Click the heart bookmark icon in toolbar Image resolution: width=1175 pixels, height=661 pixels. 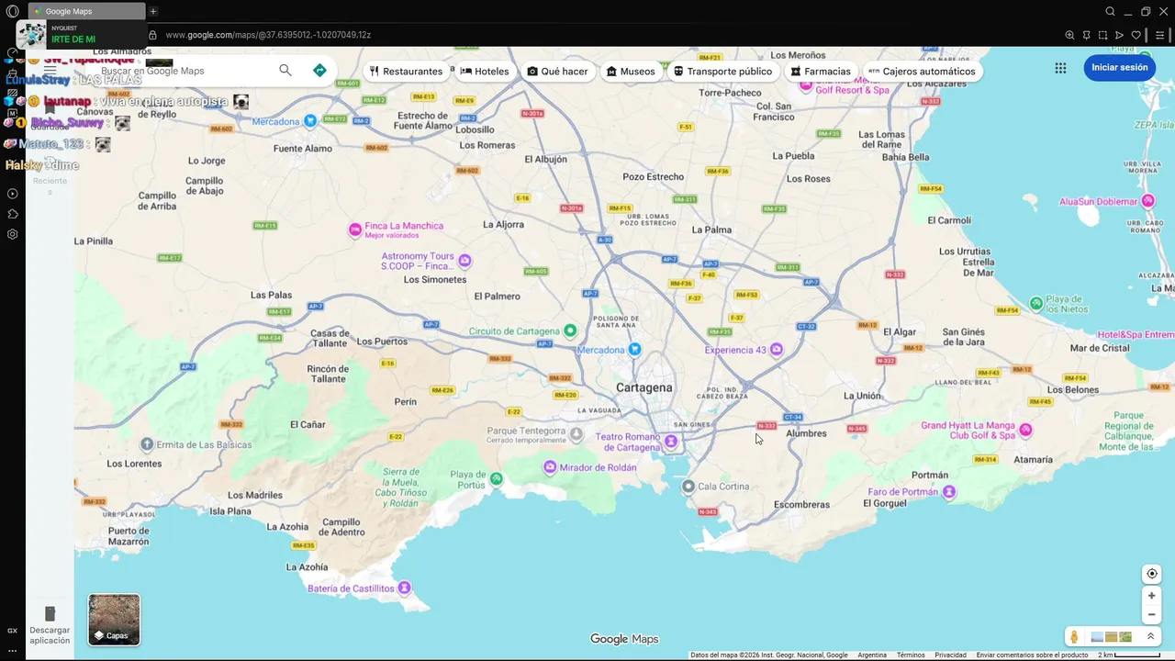(x=1136, y=35)
